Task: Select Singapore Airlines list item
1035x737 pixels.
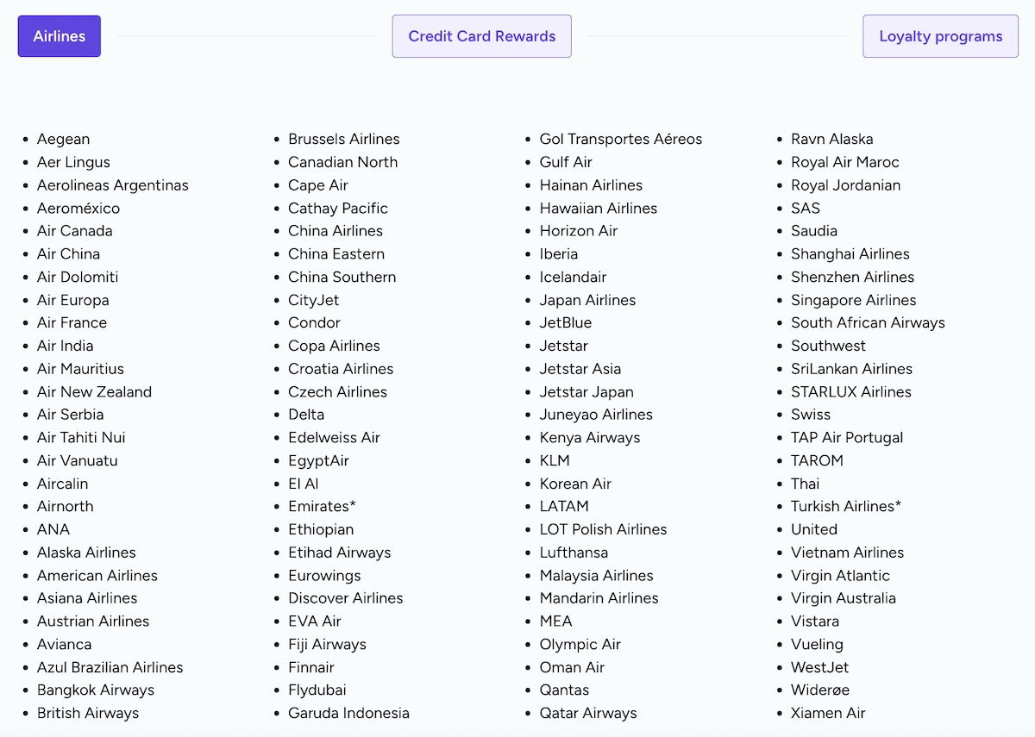Action: tap(853, 300)
